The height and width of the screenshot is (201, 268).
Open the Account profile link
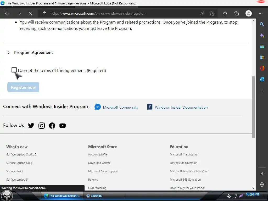coord(98,154)
